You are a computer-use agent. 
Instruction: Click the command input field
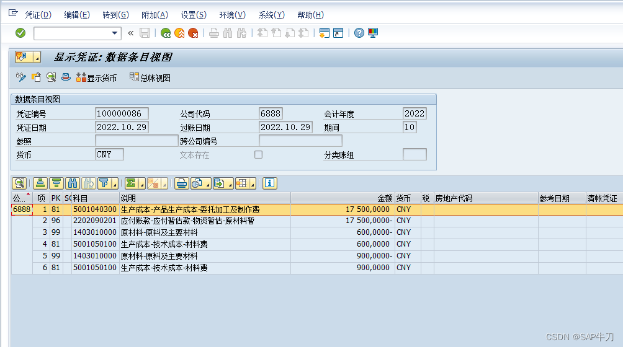(x=72, y=33)
